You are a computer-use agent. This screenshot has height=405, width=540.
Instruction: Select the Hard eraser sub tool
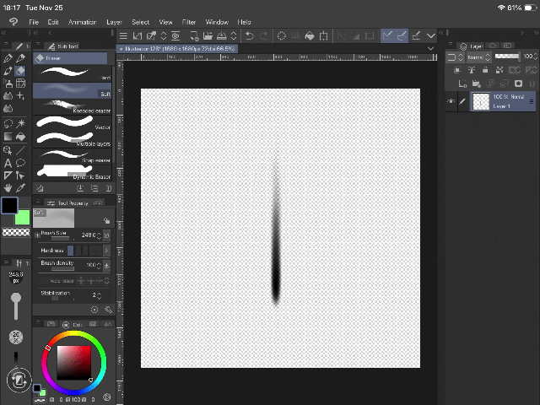[x=72, y=73]
